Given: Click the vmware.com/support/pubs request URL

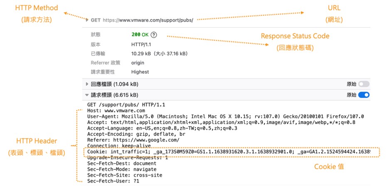Looking at the screenshot, I should click(x=148, y=19).
